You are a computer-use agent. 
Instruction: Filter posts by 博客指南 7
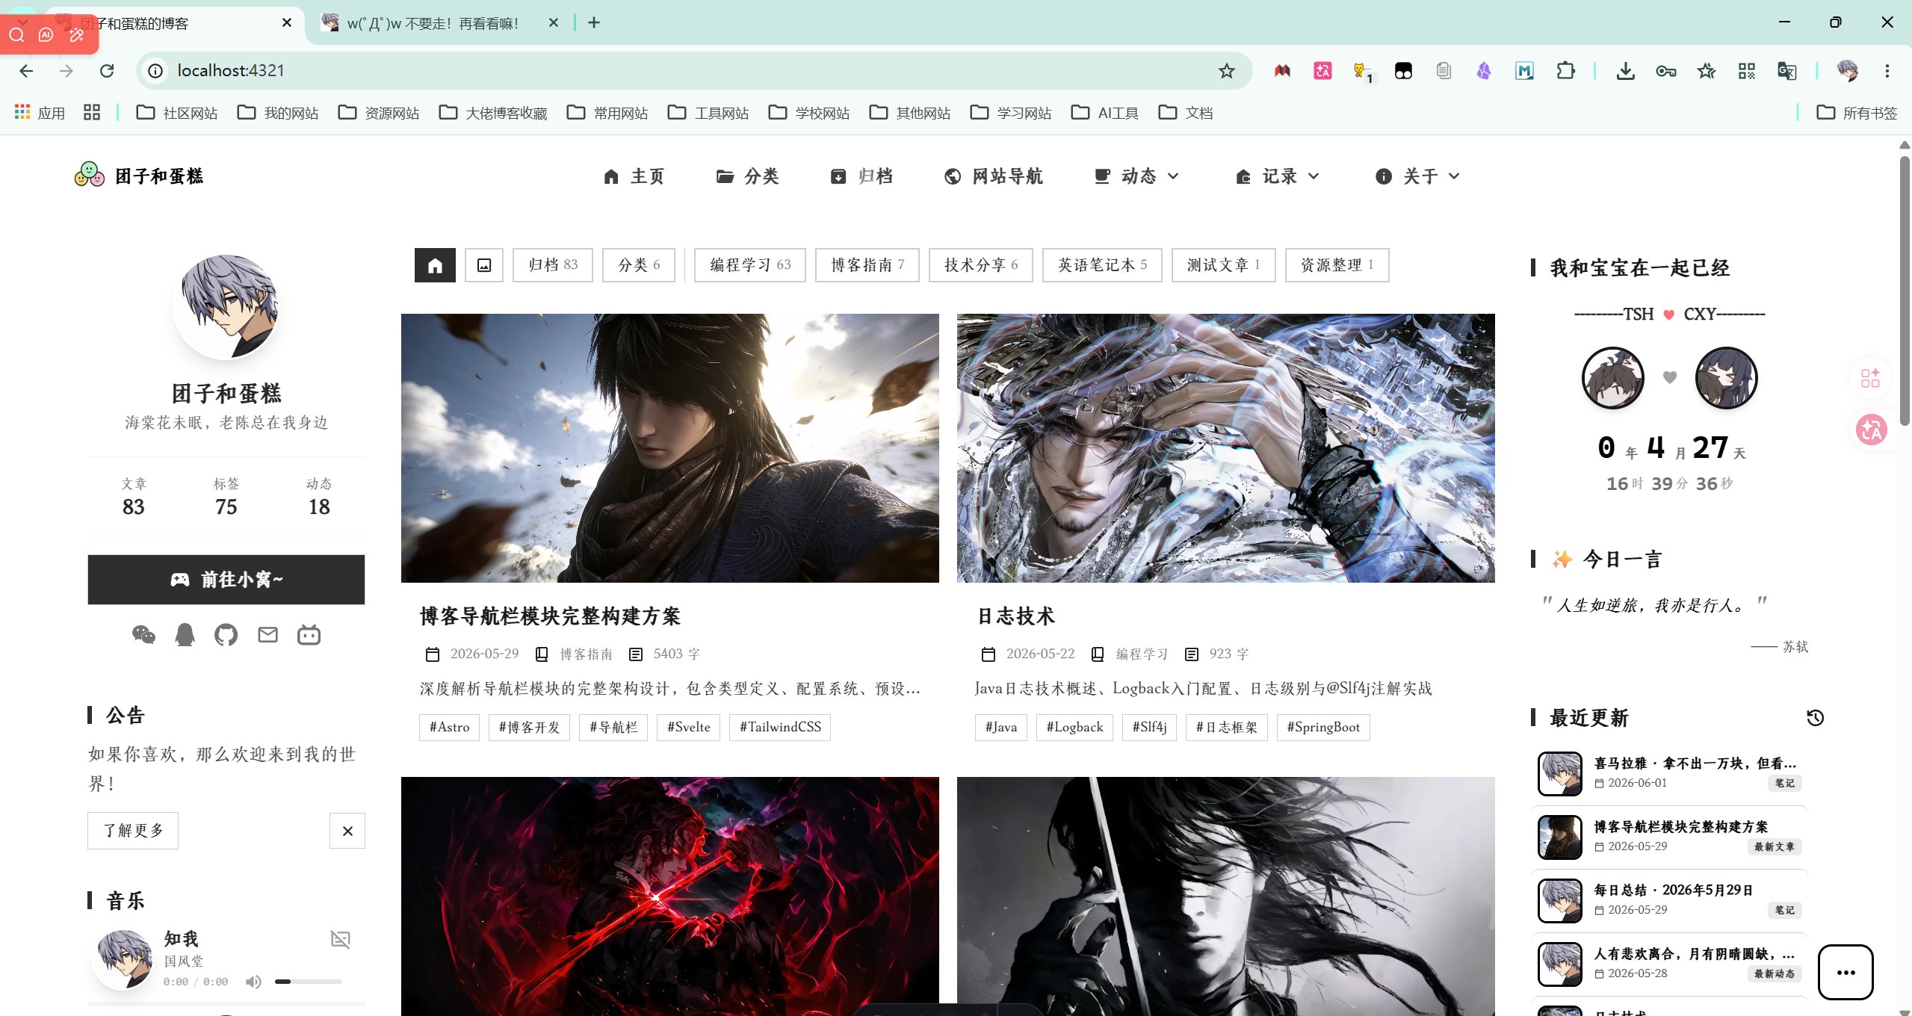867,265
